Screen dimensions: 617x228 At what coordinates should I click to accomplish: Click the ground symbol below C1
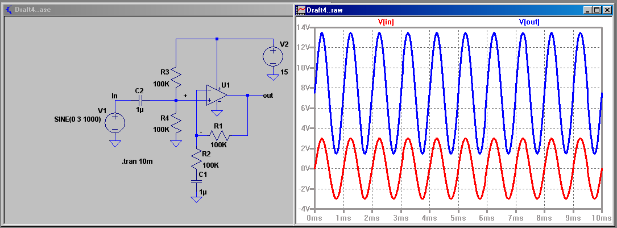tap(196, 200)
